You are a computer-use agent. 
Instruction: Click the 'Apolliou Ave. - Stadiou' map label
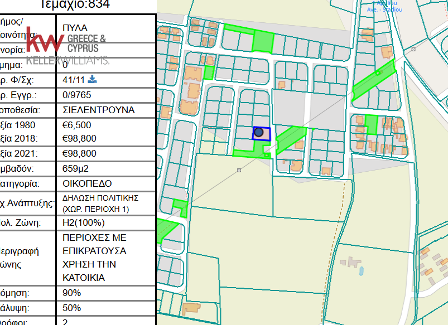pos(384,7)
